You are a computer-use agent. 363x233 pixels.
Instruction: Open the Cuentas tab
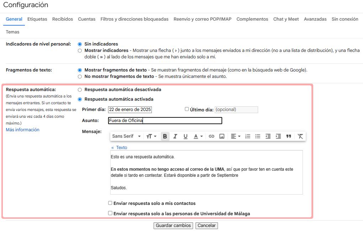[x=87, y=19]
